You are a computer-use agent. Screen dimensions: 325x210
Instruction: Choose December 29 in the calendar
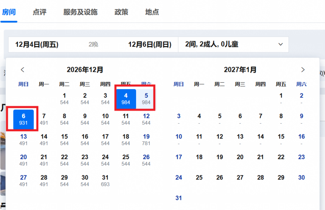(x=64, y=181)
